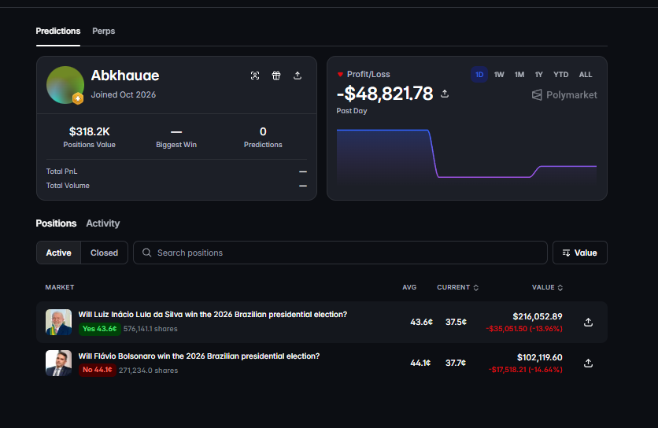This screenshot has height=428, width=658.
Task: Click the Abkhauae profile avatar
Action: (x=65, y=85)
